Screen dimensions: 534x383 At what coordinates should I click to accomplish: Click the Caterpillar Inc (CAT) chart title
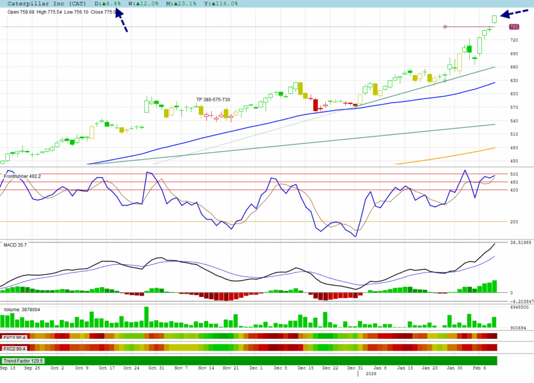(x=43, y=4)
